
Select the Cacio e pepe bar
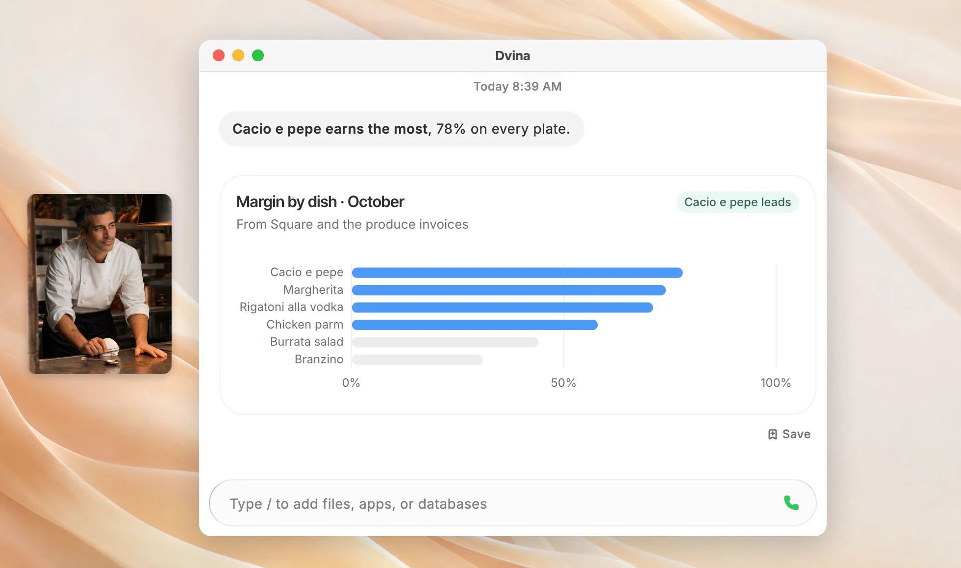coord(517,273)
